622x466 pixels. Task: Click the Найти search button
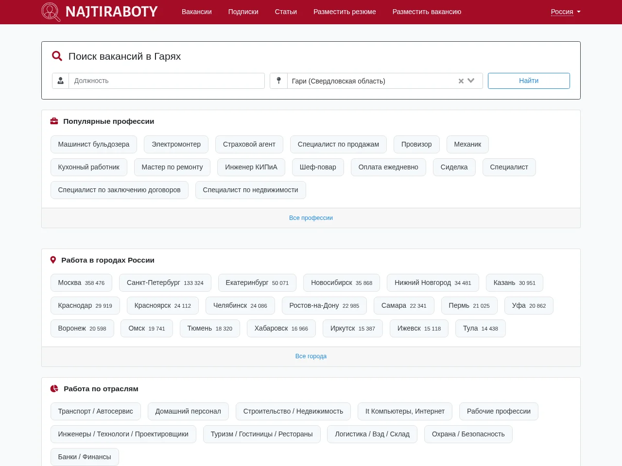[x=529, y=81]
